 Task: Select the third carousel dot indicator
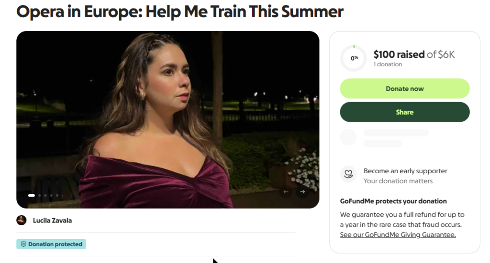pos(45,195)
